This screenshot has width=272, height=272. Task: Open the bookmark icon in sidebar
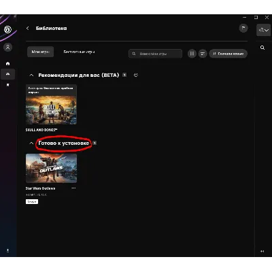pyautogui.click(x=7, y=85)
